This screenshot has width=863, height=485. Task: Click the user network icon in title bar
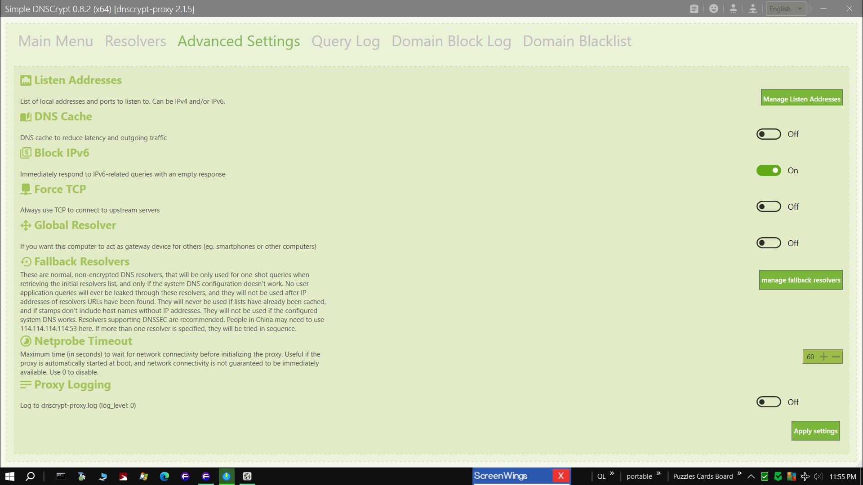pyautogui.click(x=753, y=9)
